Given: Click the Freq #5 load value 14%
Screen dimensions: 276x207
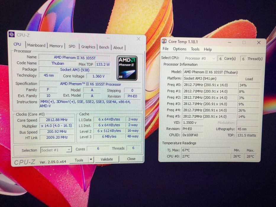Looking at the screenshot, I should [x=248, y=117].
